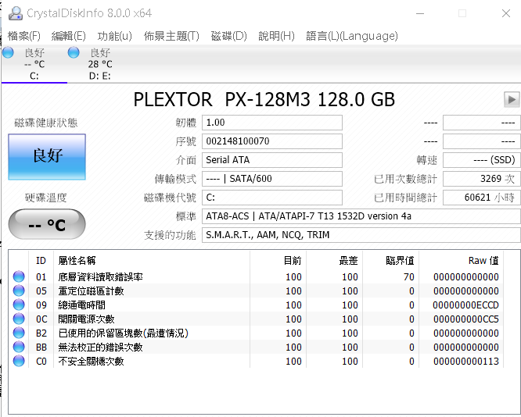Click status orb of attribute 09 row
Screen dimensions: 521x417
point(19,305)
